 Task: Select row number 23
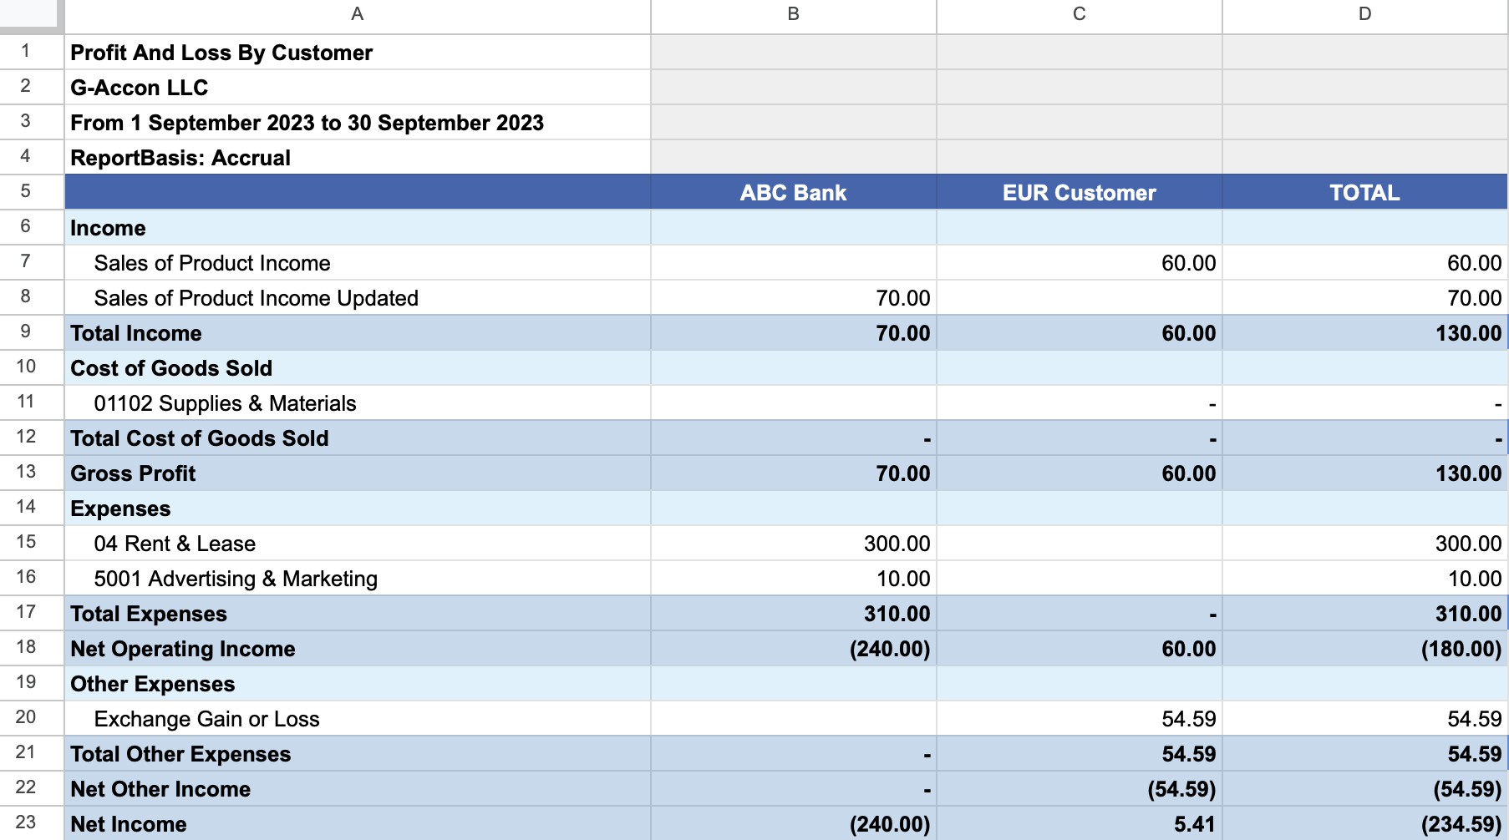pos(28,823)
